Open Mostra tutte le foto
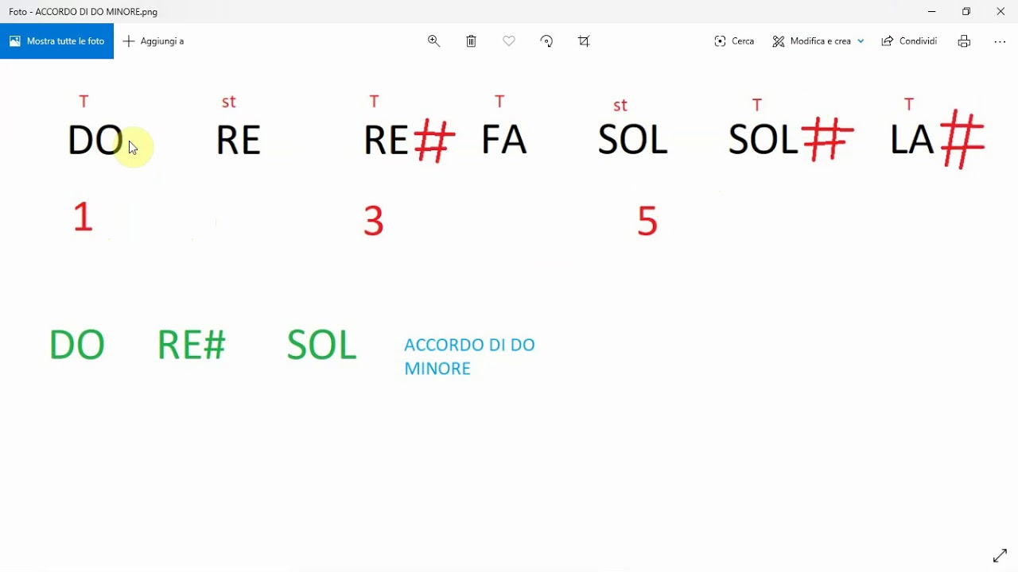Image resolution: width=1018 pixels, height=572 pixels. tap(56, 41)
